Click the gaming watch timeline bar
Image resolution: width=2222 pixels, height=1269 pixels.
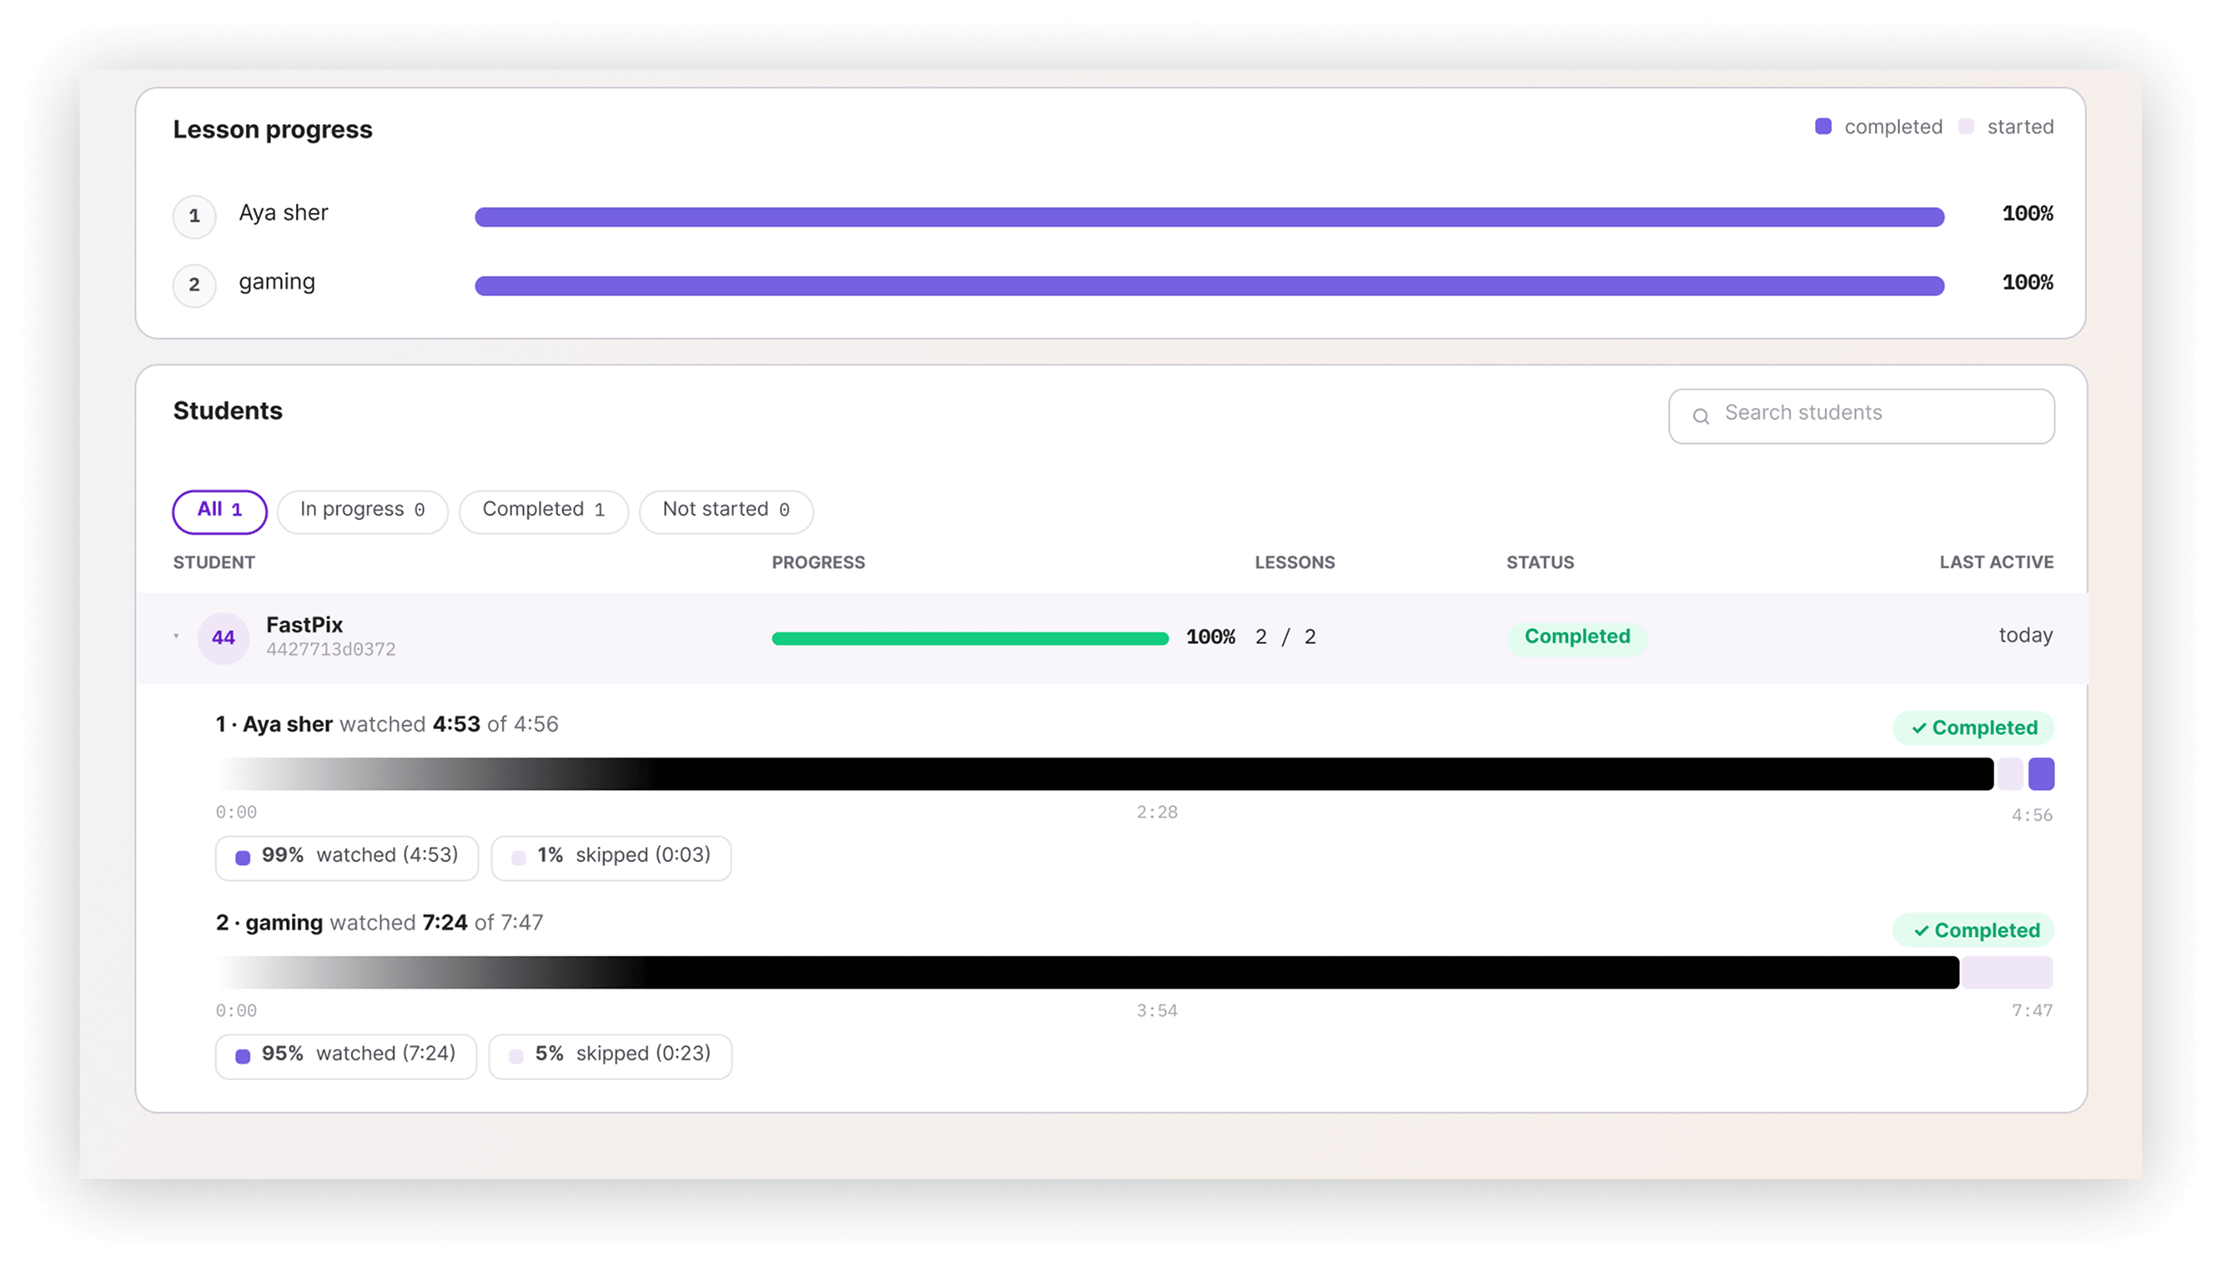[x=1134, y=973]
